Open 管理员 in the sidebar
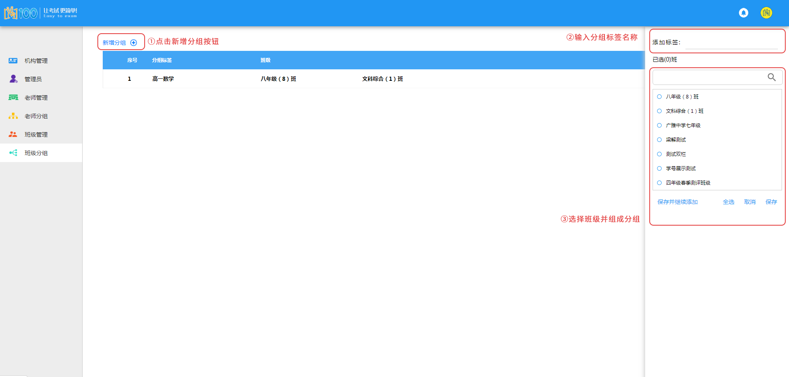 [x=33, y=79]
